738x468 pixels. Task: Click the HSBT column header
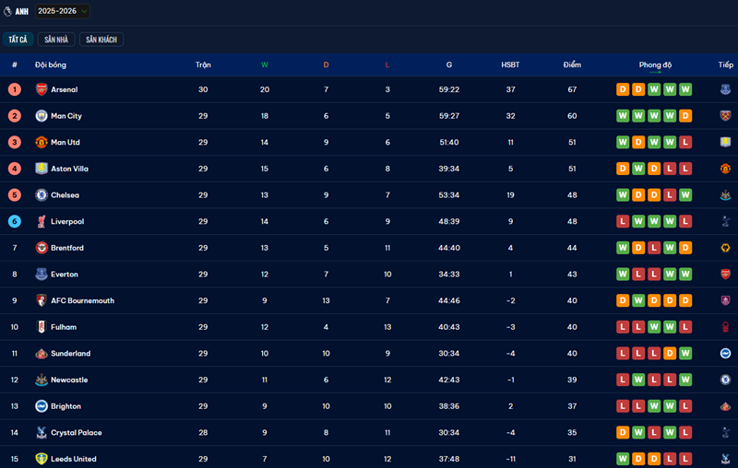pos(510,64)
